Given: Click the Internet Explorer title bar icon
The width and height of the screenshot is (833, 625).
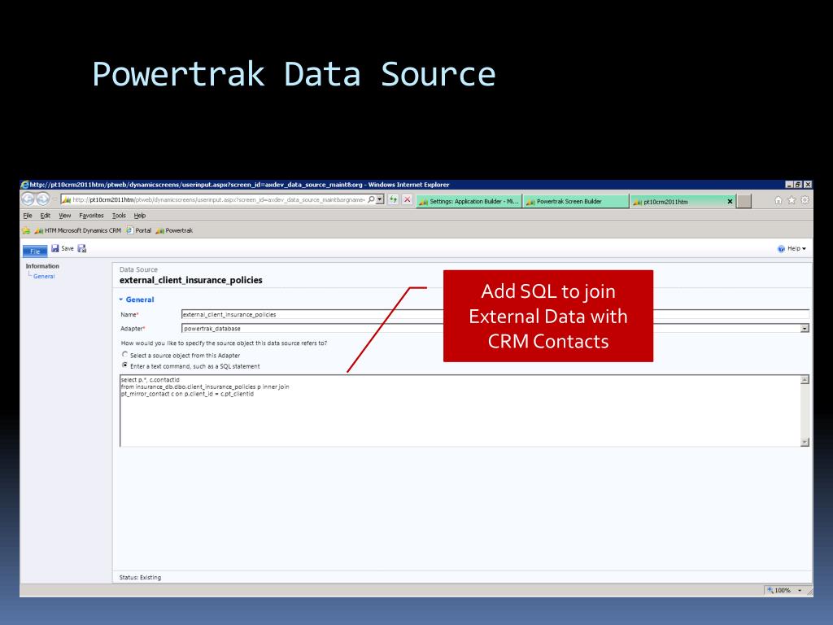Looking at the screenshot, I should [24, 185].
